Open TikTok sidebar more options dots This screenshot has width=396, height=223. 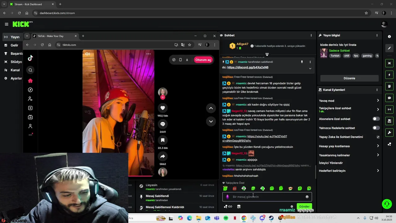pos(30,135)
